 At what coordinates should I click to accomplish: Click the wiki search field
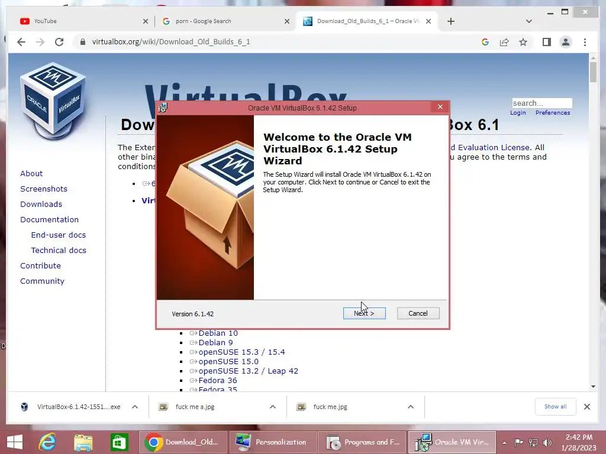(542, 103)
